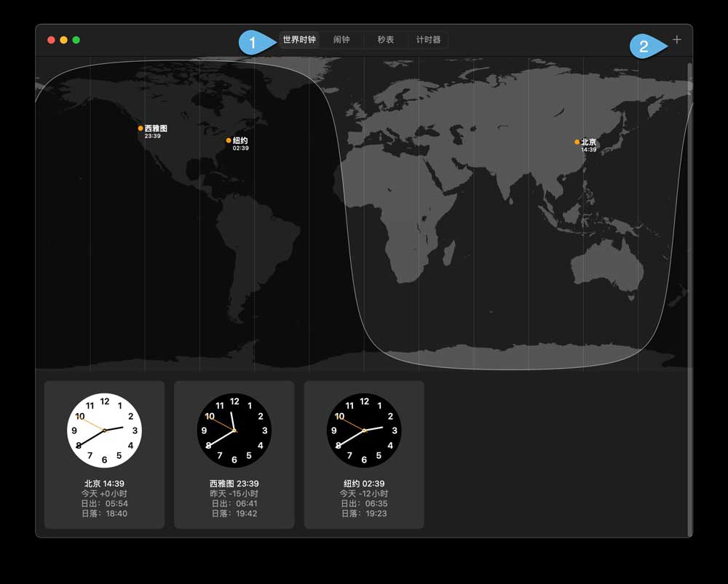
Task: Click the 北京 14:39 city label
Action: (104, 484)
